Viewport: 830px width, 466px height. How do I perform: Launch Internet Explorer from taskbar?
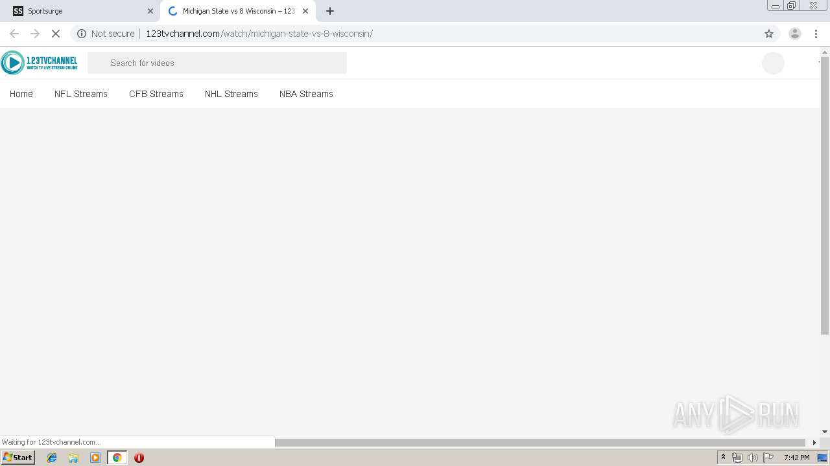52,458
